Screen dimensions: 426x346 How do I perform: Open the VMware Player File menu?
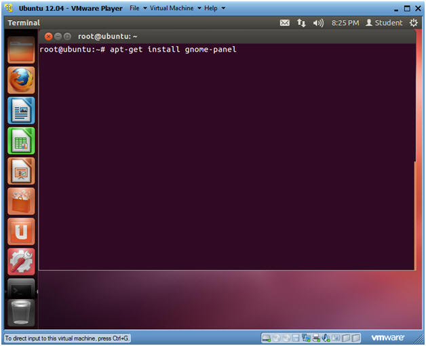pos(134,8)
